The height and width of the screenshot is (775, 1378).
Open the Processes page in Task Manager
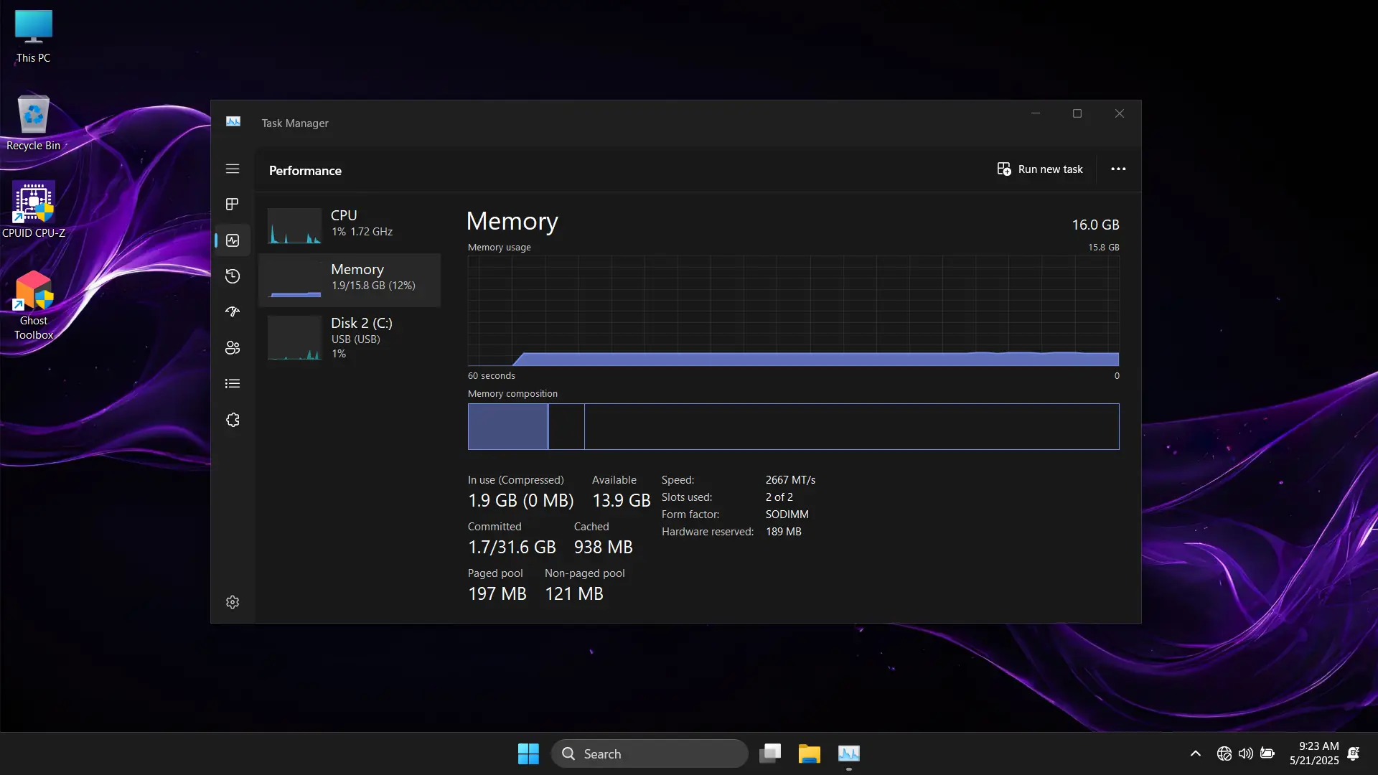coord(233,204)
